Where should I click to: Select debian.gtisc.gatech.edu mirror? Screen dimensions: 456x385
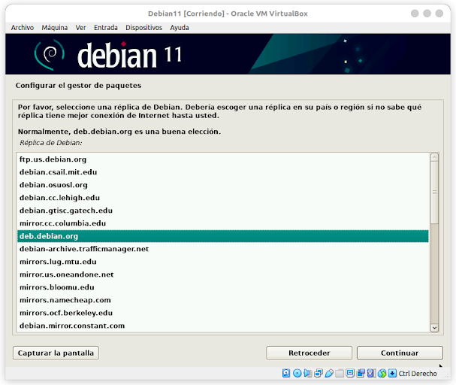(x=223, y=211)
